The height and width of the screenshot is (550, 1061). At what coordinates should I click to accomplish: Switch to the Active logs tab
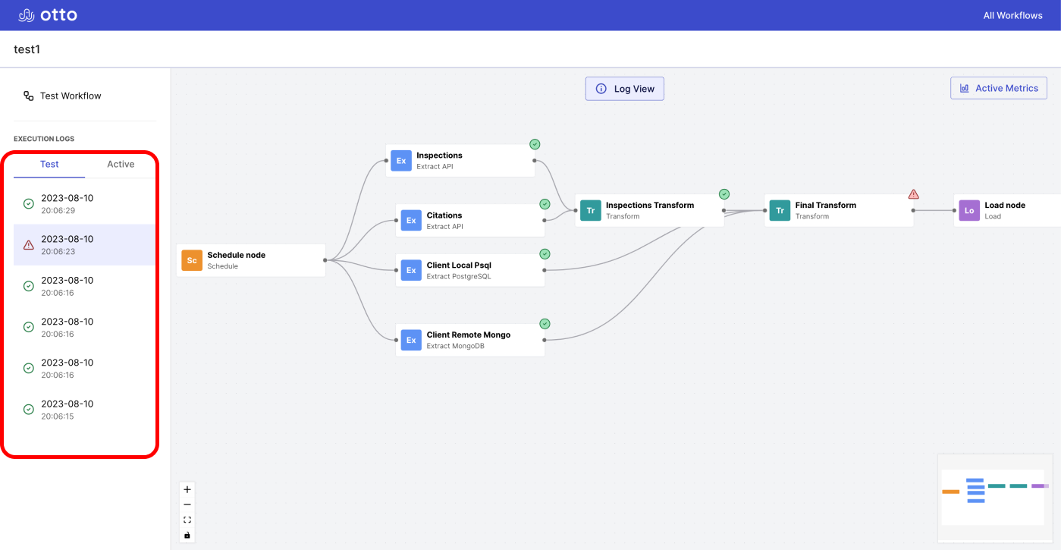point(121,164)
